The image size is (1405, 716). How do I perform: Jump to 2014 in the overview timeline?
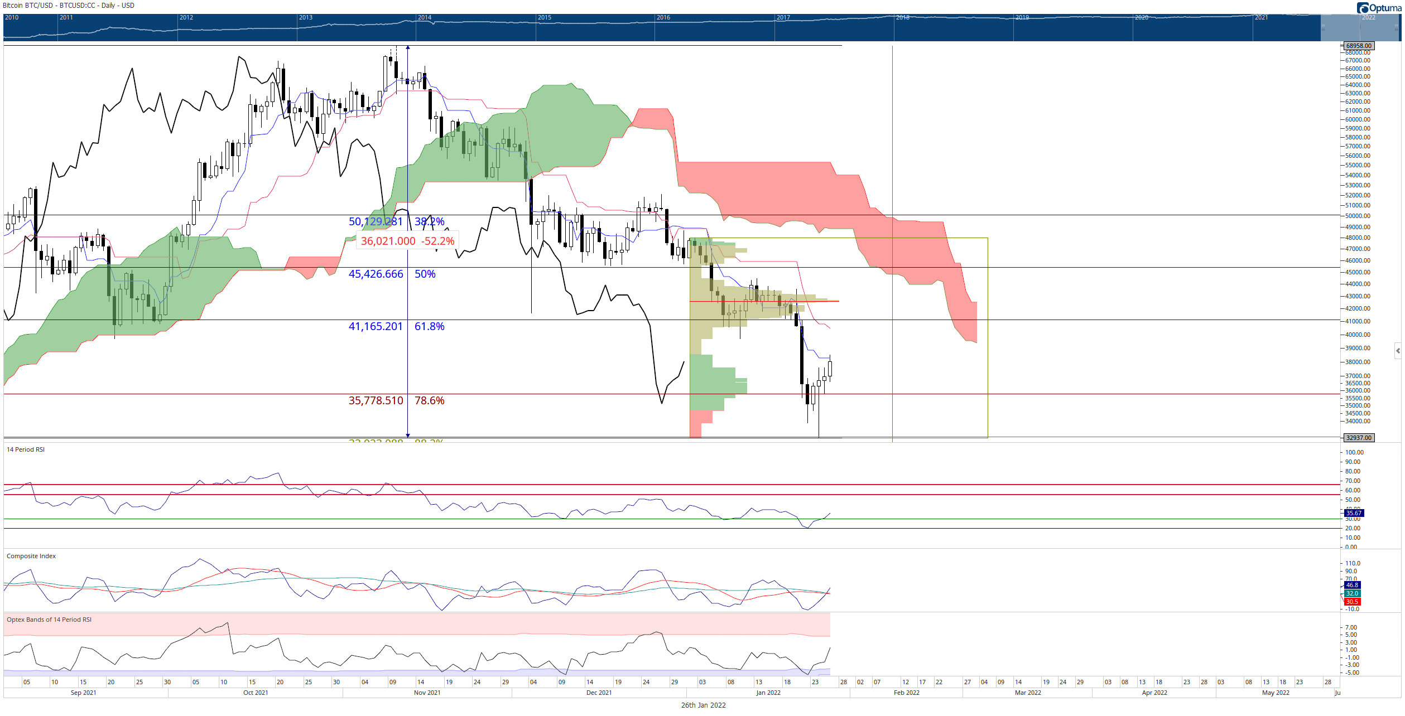(x=425, y=17)
